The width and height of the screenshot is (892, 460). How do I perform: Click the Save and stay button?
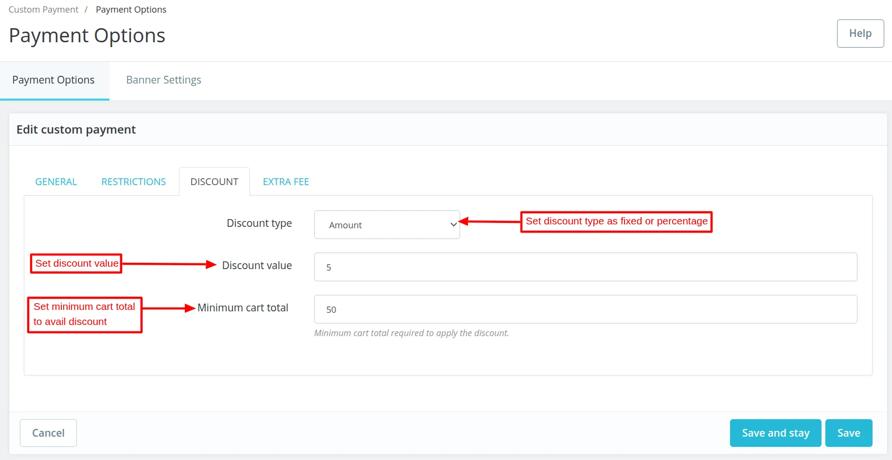(775, 433)
